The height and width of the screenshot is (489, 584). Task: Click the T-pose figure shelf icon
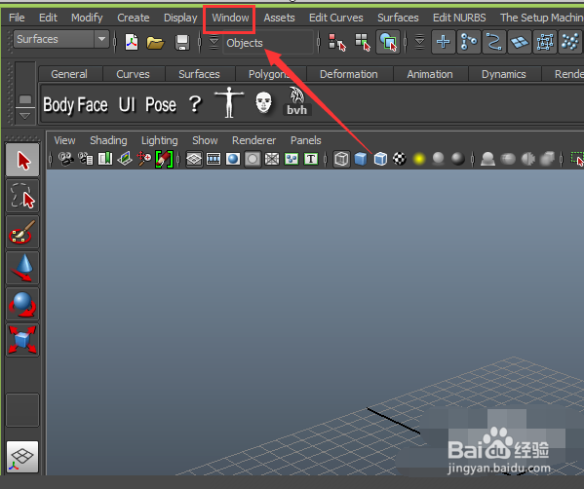coord(229,102)
